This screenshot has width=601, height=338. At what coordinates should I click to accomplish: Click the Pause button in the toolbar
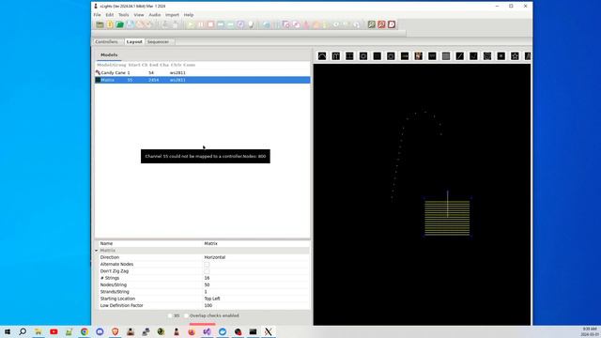(x=201, y=24)
